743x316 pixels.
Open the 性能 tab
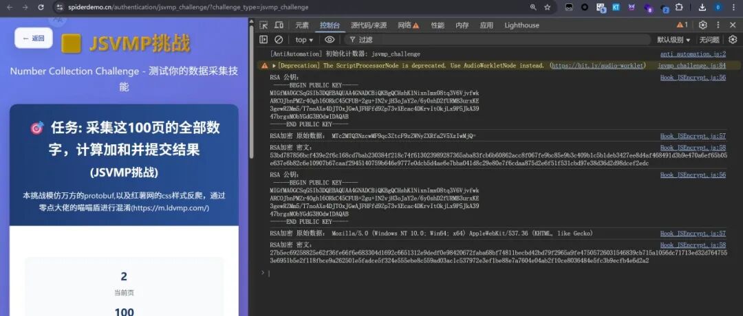[x=438, y=25]
